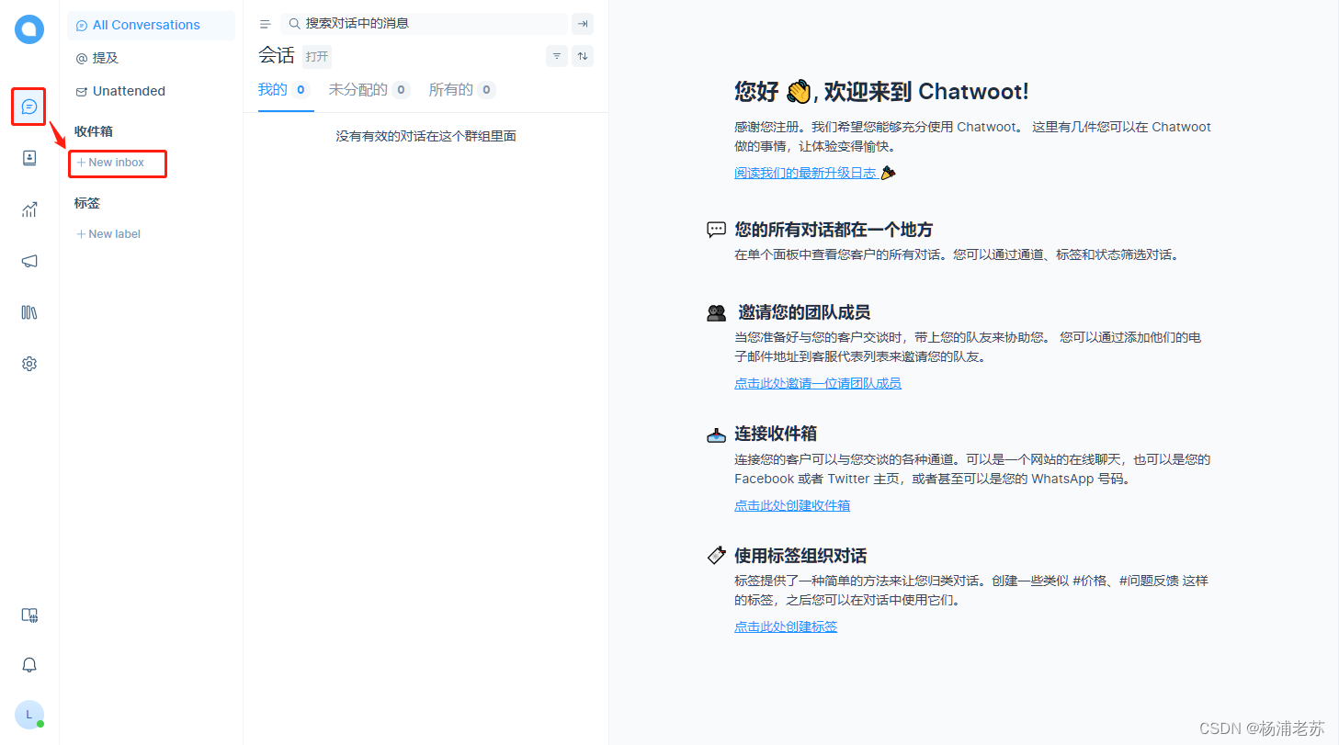The width and height of the screenshot is (1339, 745).
Task: Open the user profile avatar L
Action: point(29,715)
